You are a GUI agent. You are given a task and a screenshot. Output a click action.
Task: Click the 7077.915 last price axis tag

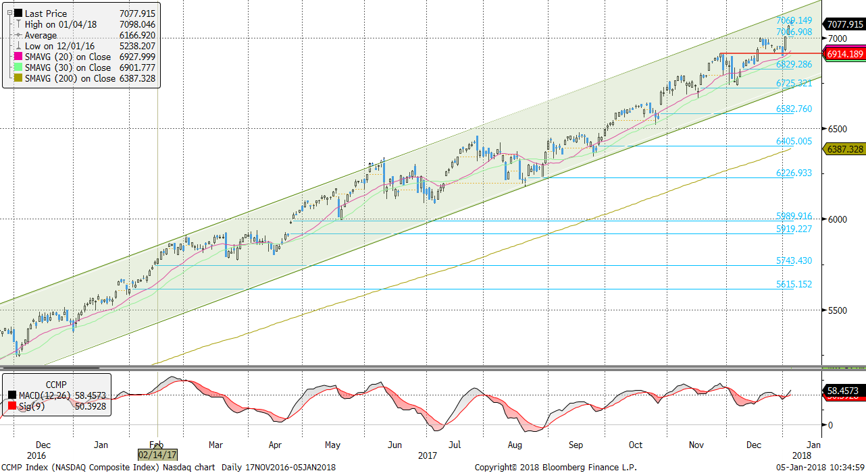844,24
